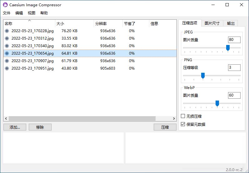Click the 信息 column header

[x=163, y=24]
